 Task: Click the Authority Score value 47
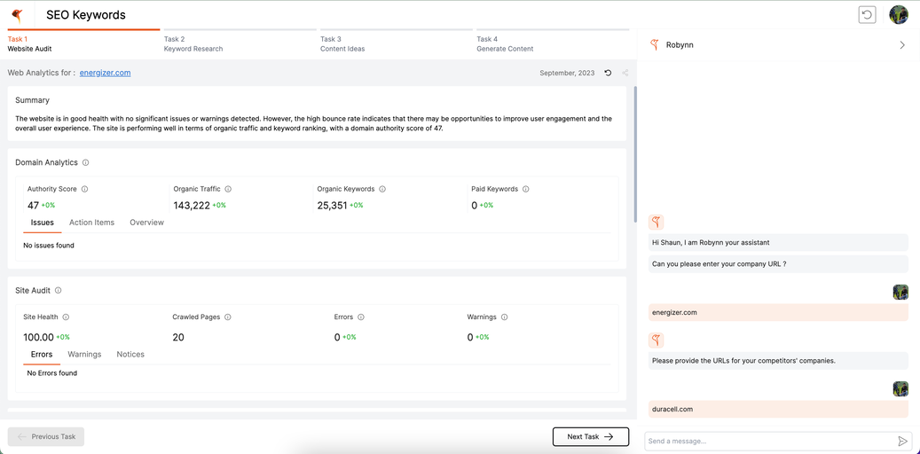pos(33,206)
